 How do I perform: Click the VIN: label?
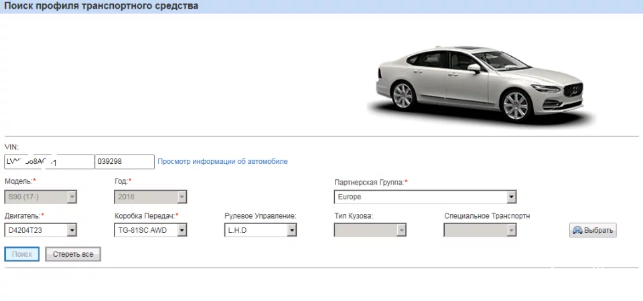[11, 147]
